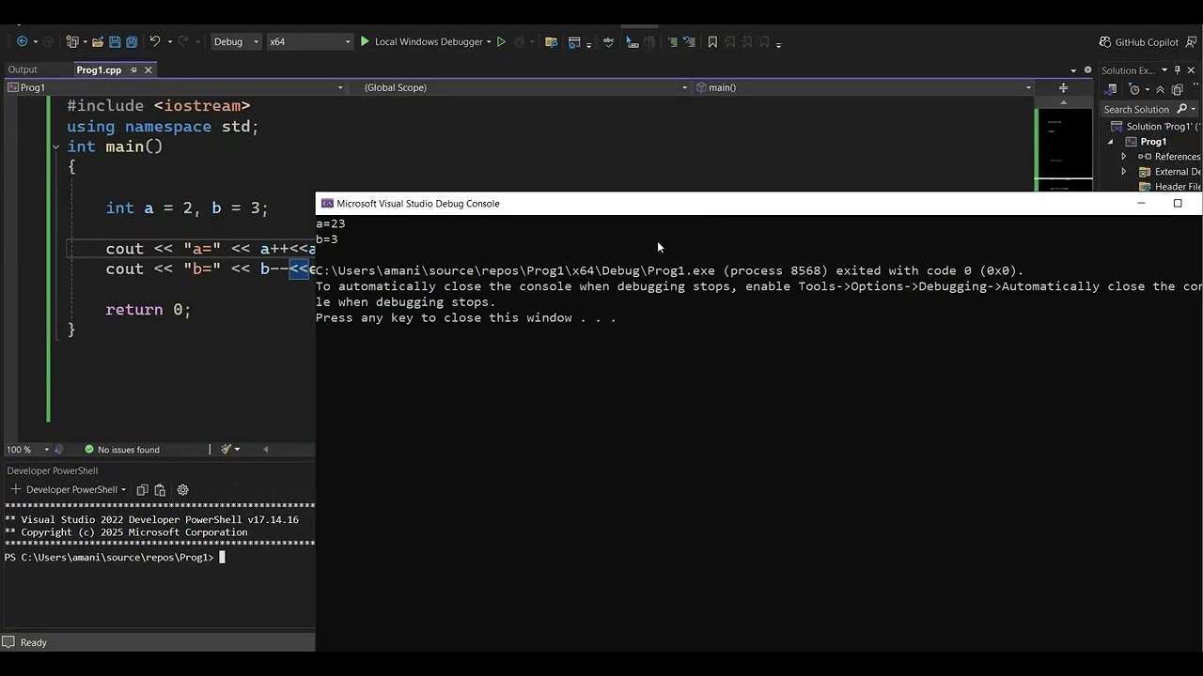Click horizontal scroll left arrow in editor
Viewport: 1203px width, 676px height.
265,449
